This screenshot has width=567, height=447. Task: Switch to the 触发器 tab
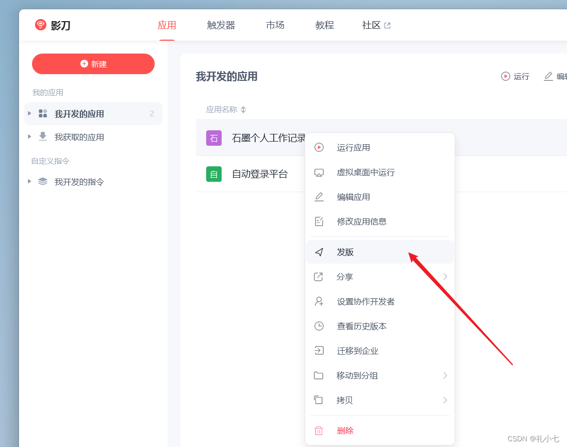tap(221, 25)
